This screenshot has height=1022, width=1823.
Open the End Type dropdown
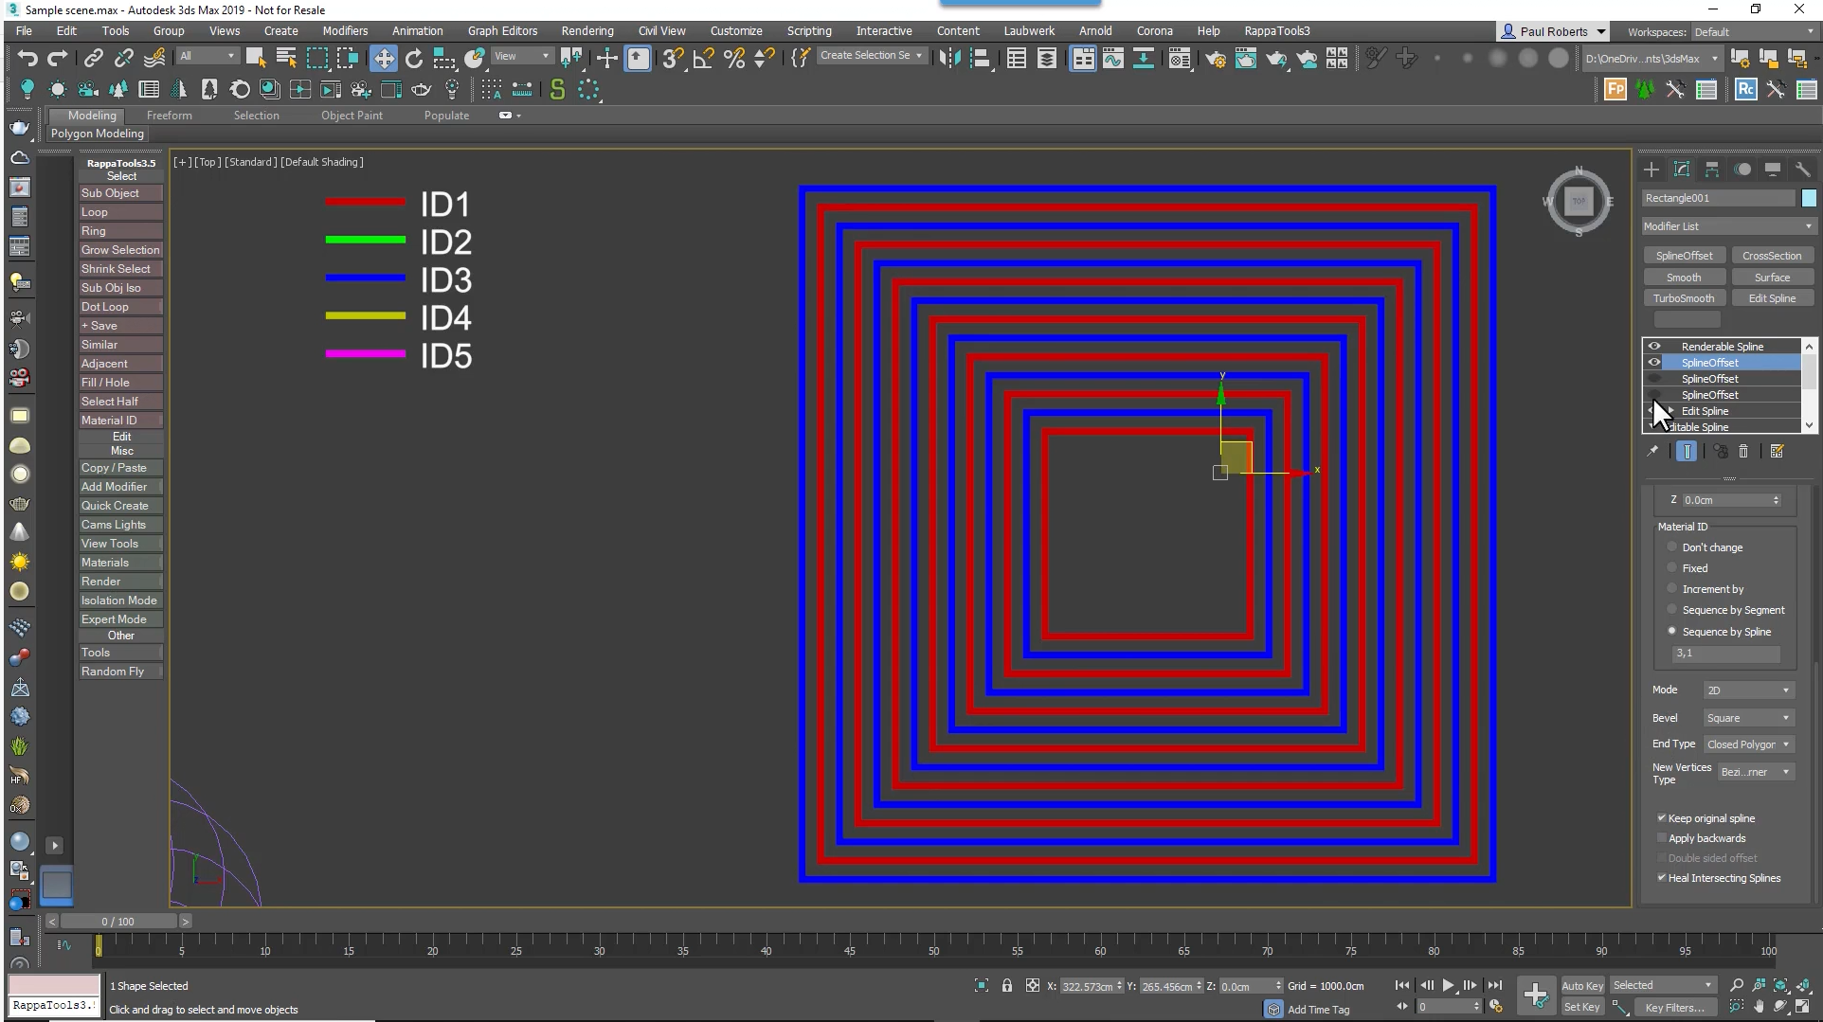tap(1748, 744)
